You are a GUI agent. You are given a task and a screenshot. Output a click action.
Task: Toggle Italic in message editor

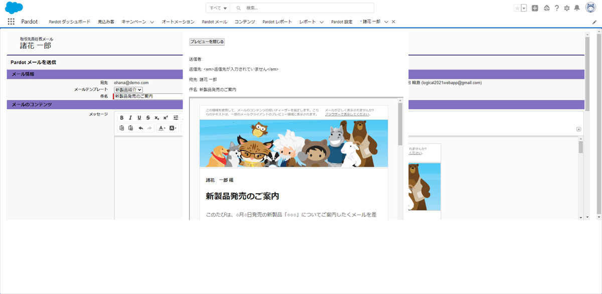point(130,117)
